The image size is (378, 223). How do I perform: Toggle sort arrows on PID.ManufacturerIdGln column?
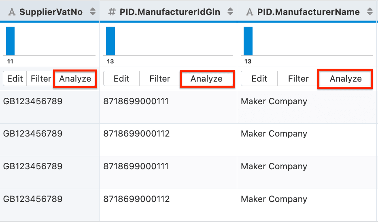point(229,12)
